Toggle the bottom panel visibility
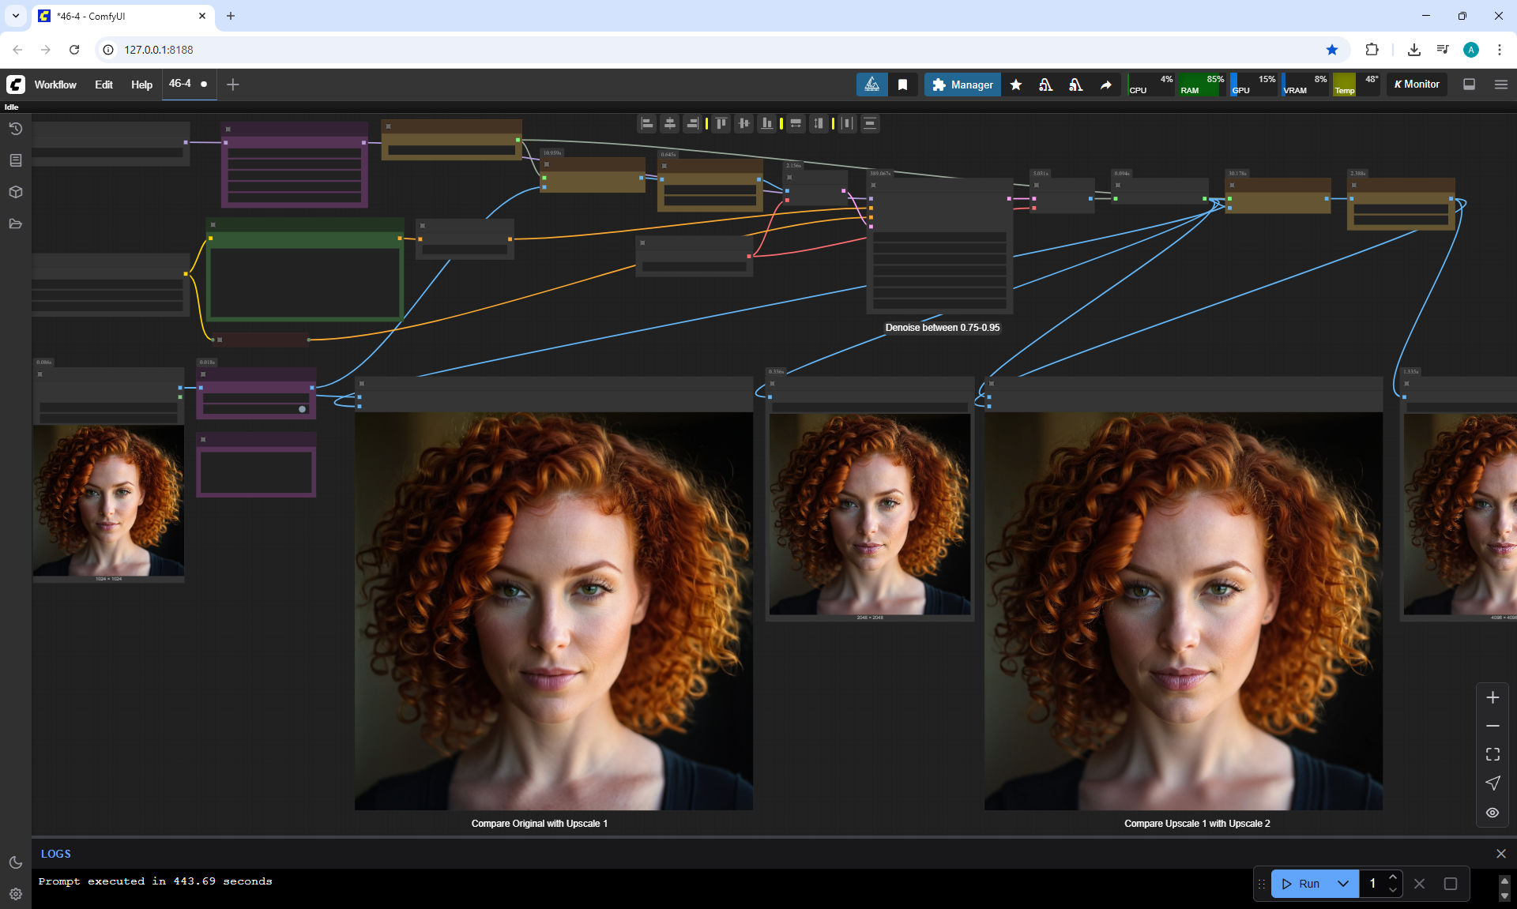 1469,85
